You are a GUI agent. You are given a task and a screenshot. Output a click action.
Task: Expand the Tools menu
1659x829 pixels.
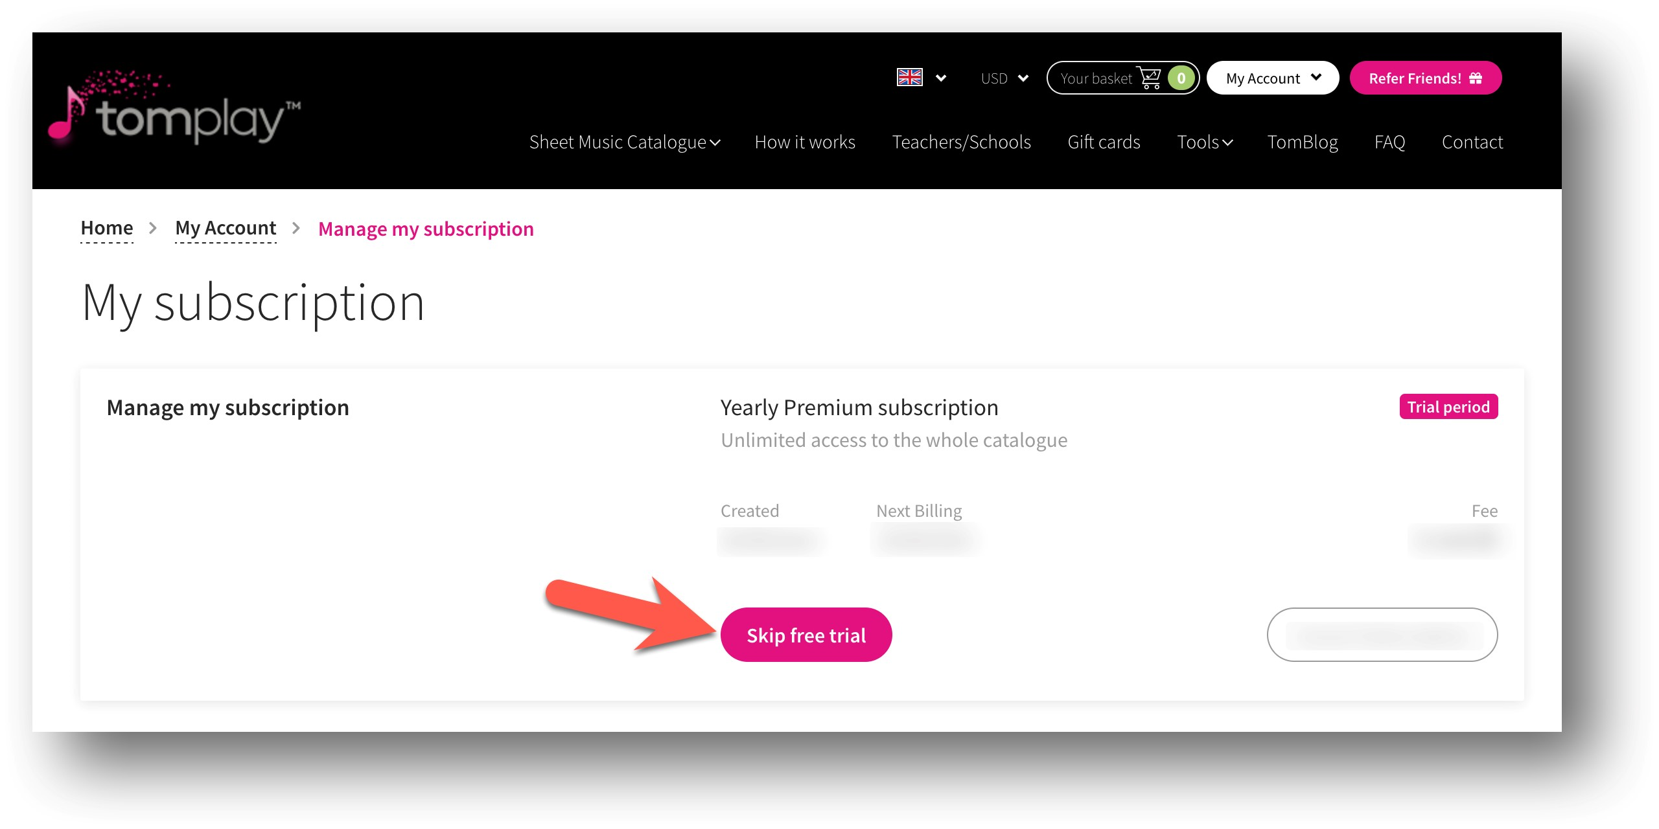tap(1205, 142)
